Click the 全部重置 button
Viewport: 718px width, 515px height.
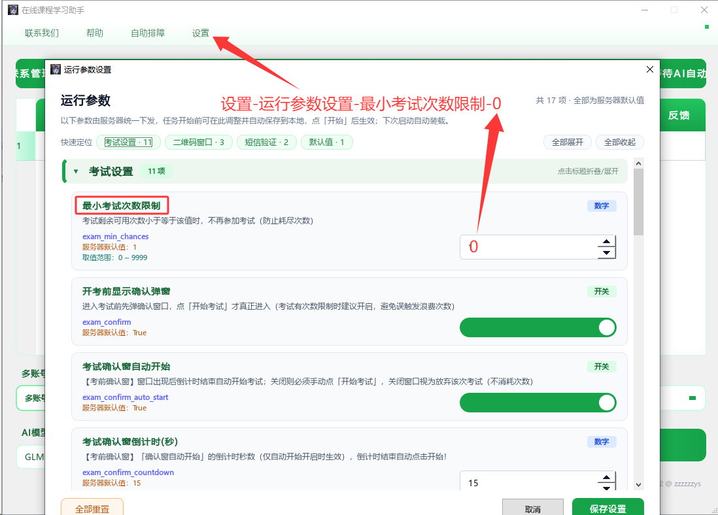click(92, 508)
